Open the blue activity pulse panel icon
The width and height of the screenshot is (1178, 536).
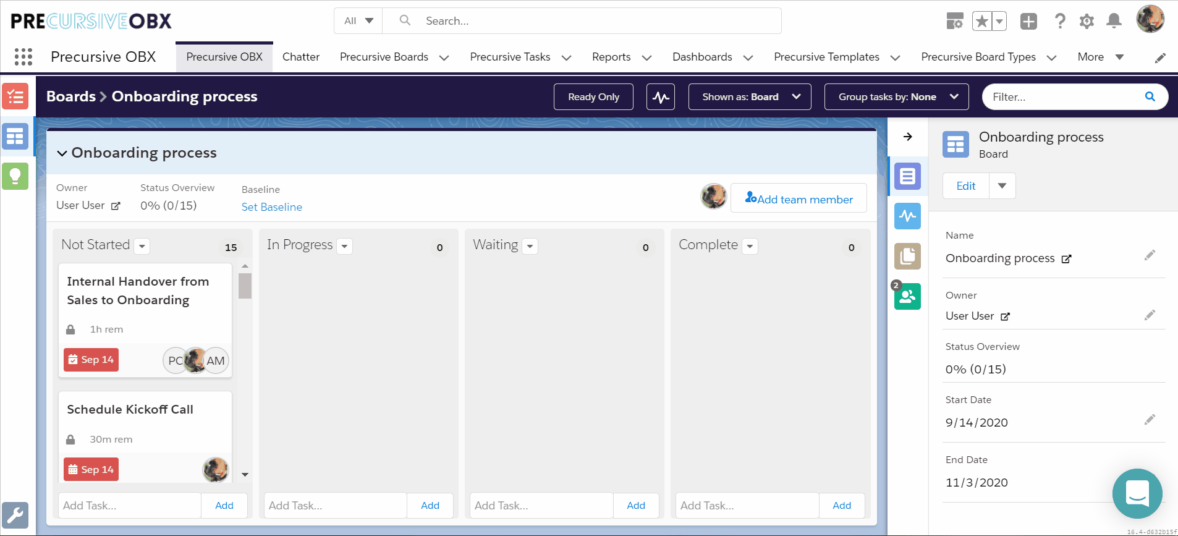tap(907, 216)
